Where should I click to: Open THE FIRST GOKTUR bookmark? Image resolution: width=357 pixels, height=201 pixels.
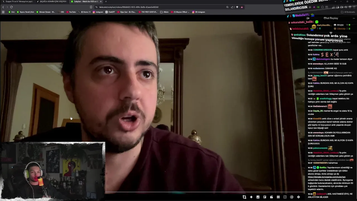coord(148,12)
